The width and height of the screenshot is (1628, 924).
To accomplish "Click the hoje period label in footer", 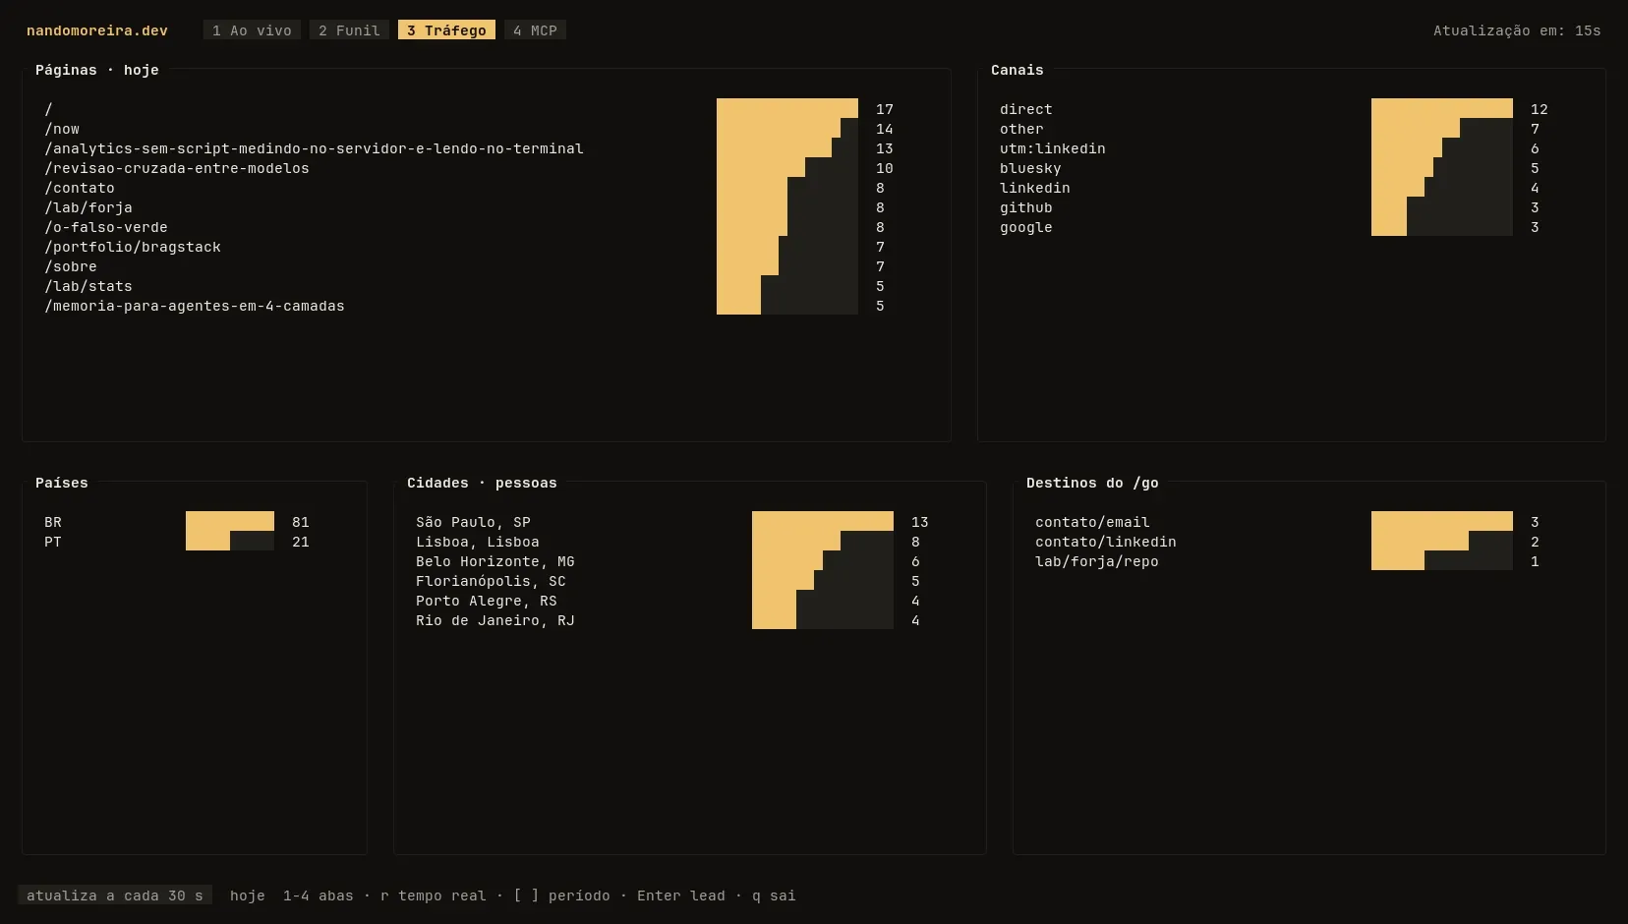I will coord(248,895).
